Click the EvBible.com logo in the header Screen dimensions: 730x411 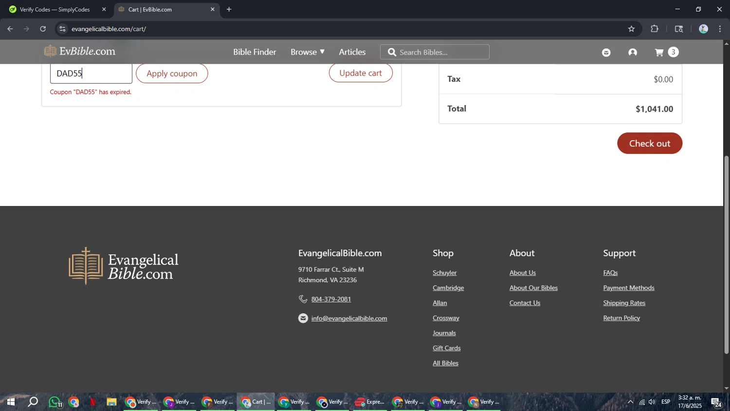click(80, 51)
